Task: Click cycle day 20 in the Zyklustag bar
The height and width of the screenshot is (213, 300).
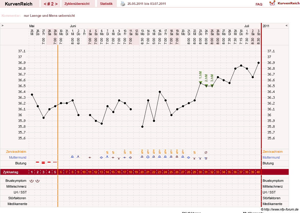Action: tap(142, 172)
